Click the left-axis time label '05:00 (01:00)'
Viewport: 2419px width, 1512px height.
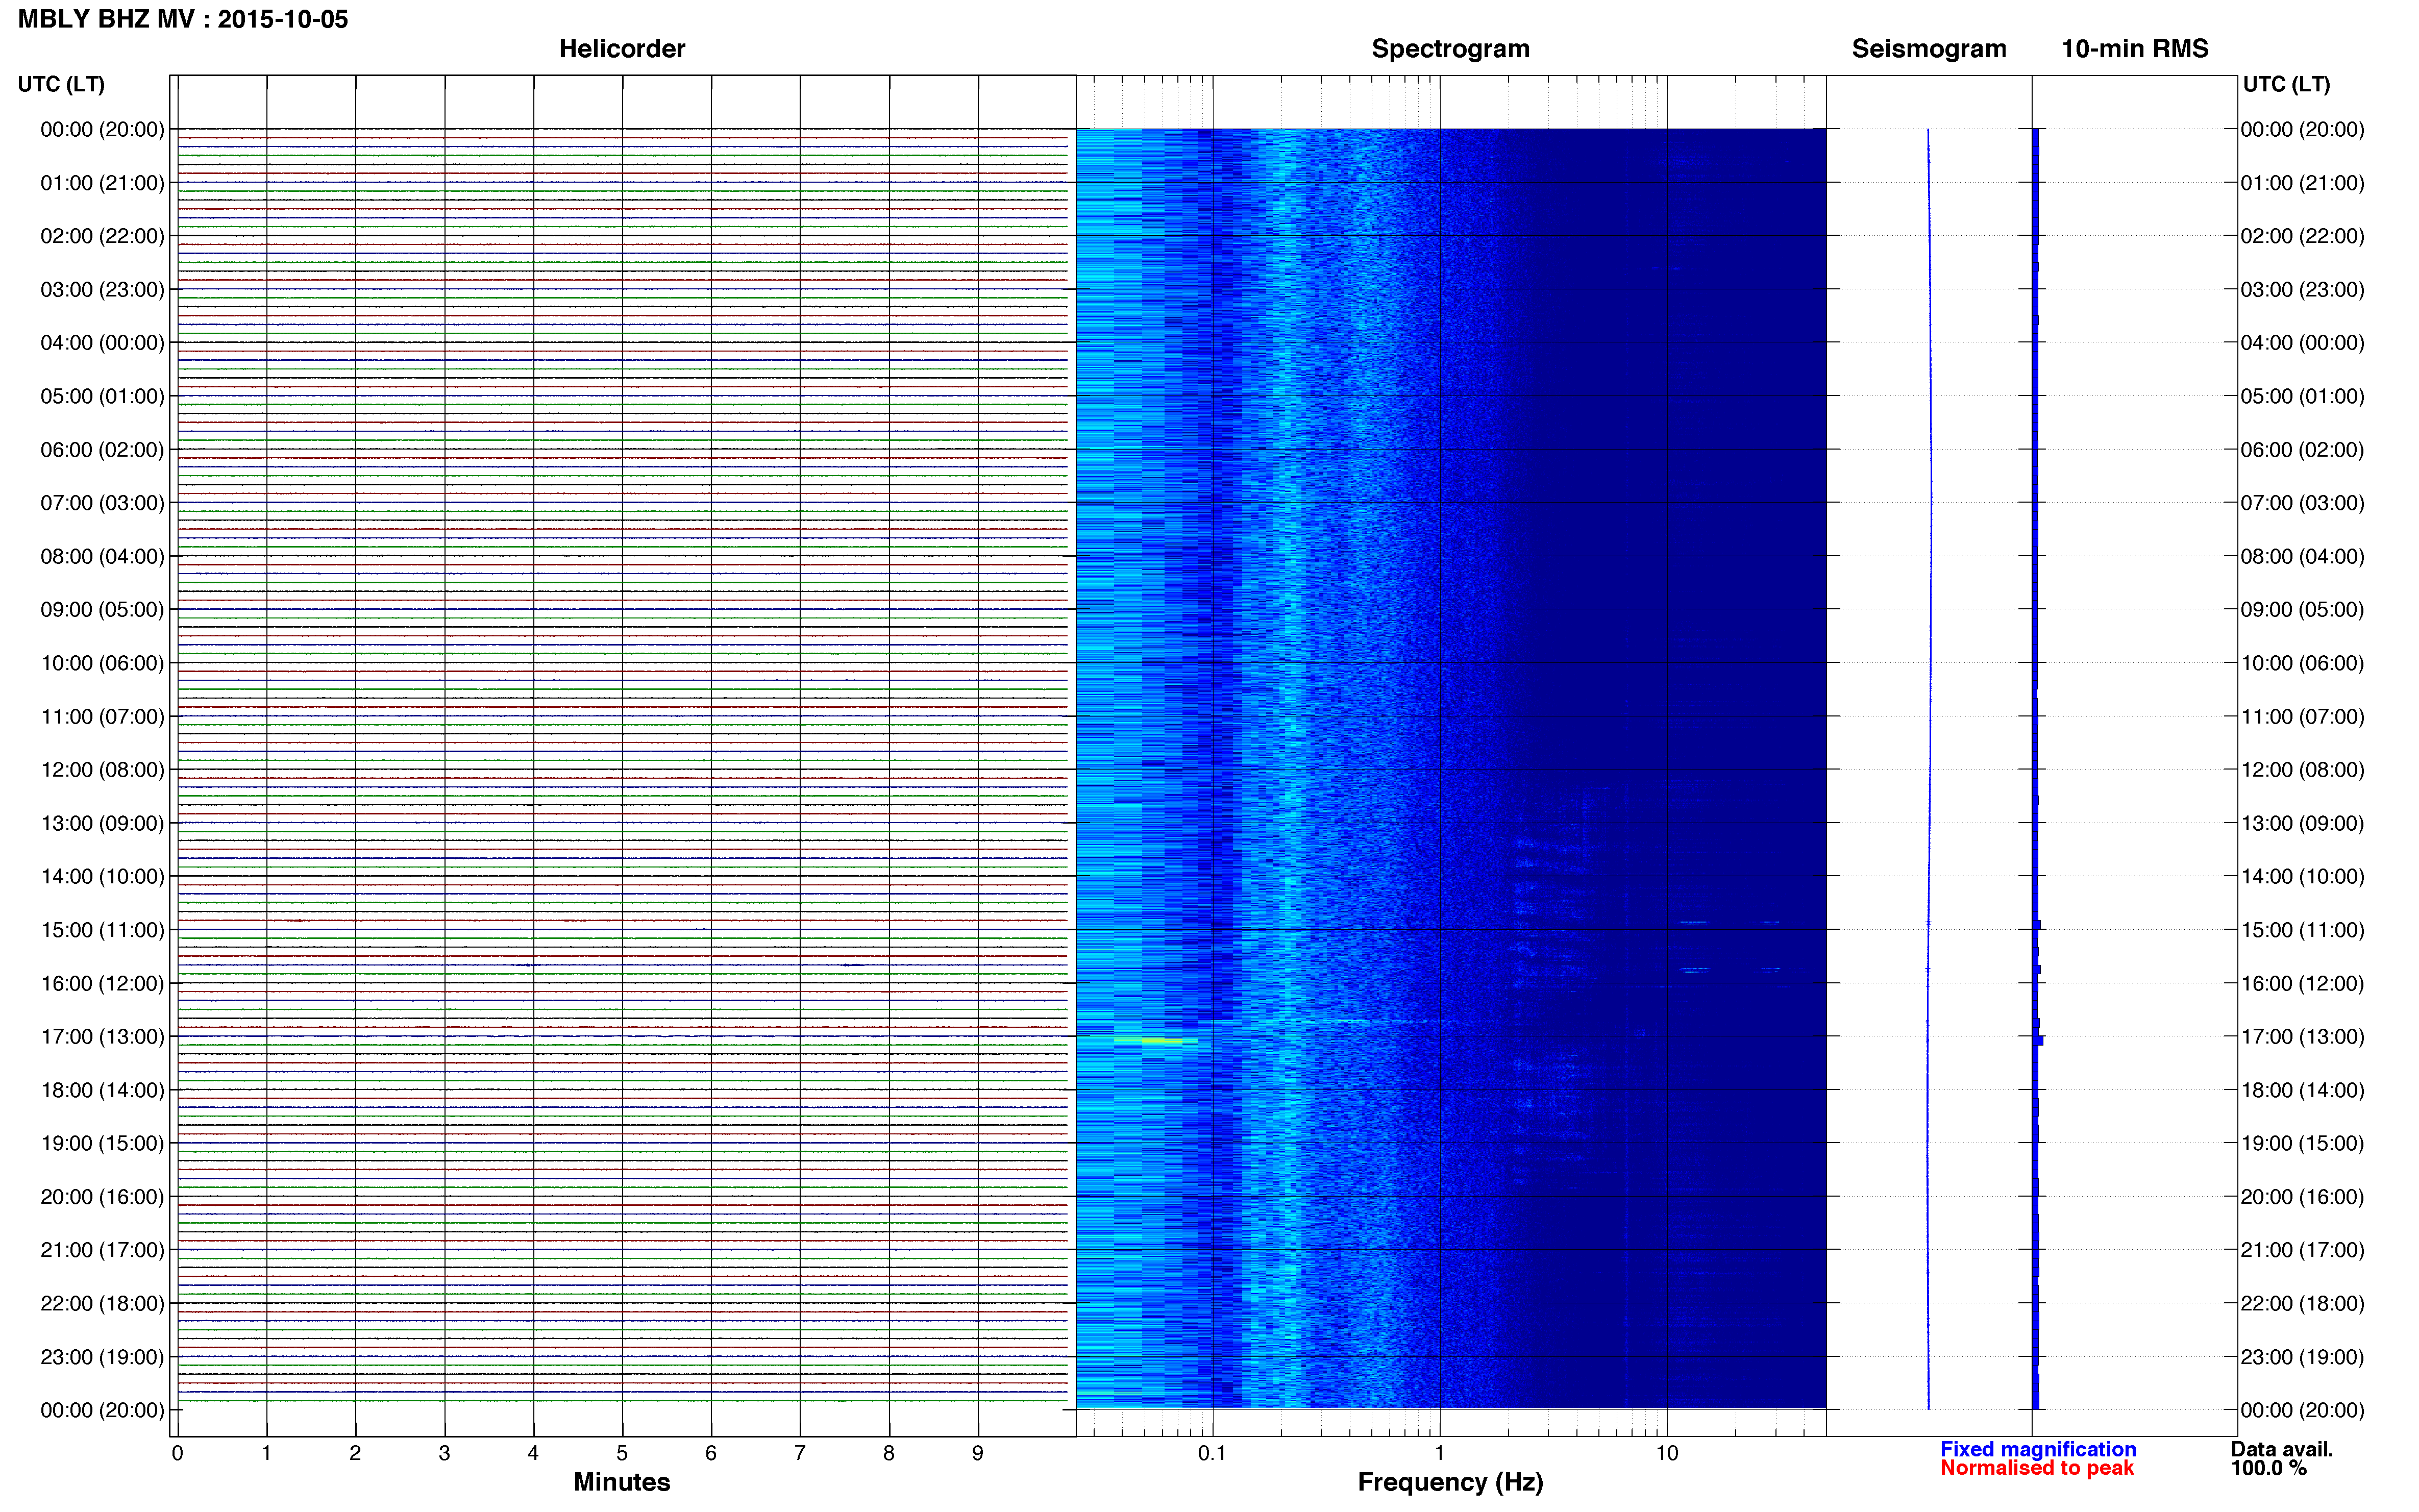coord(102,396)
